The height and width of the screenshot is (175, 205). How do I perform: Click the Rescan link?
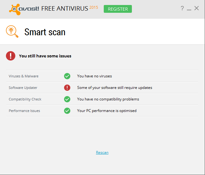tap(102, 153)
